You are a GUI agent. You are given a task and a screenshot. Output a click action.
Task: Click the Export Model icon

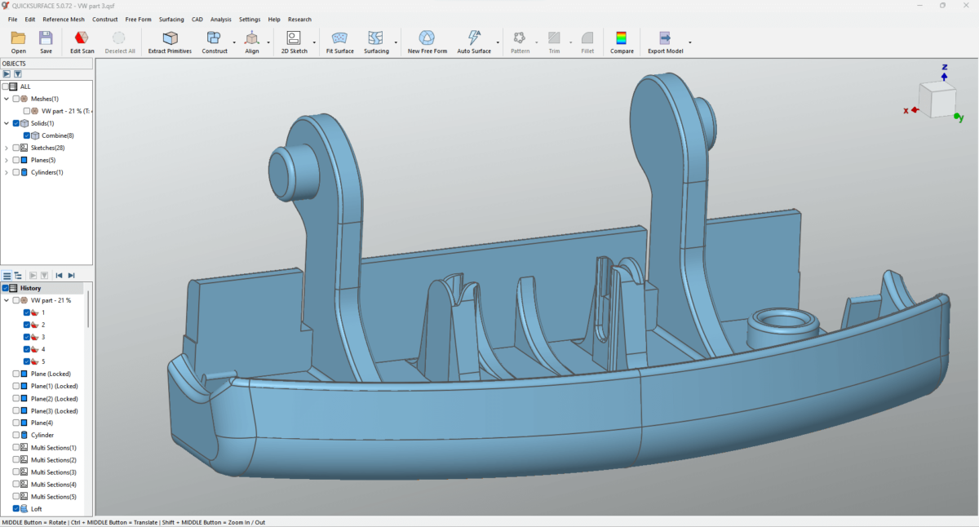click(665, 38)
